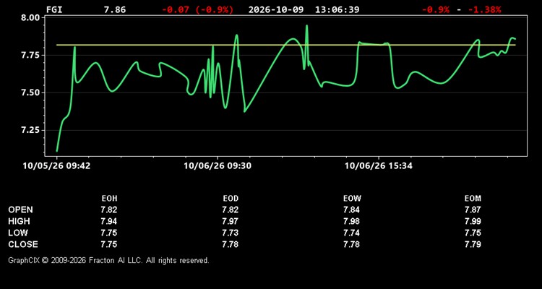Click the 7.50 y-axis label
The image size is (542, 289).
(x=32, y=92)
